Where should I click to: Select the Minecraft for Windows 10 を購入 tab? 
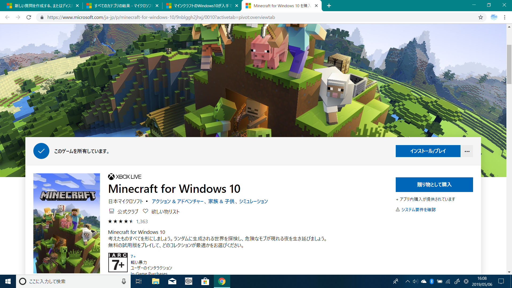(281, 6)
